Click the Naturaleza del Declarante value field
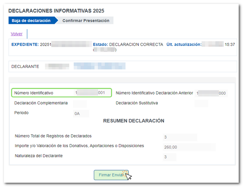The image size is (243, 187). [x=169, y=157]
